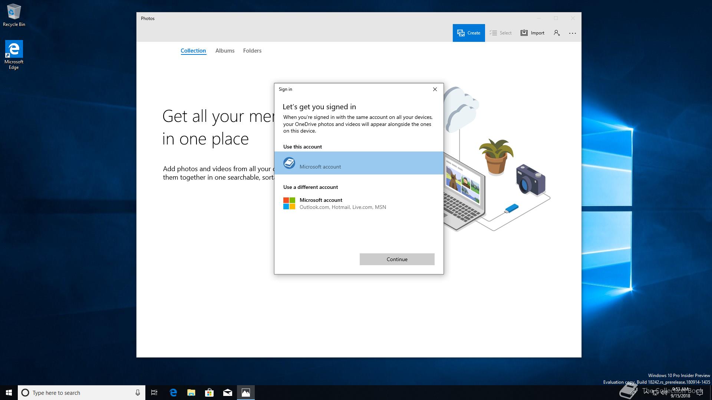Screen dimensions: 712x400
Task: Click the Select toolbar button
Action: pos(500,33)
